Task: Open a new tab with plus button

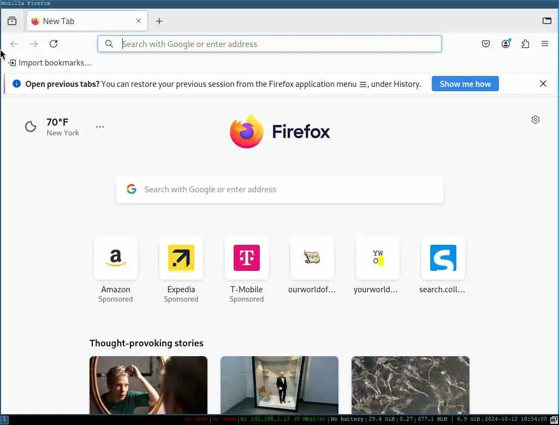Action: pos(159,21)
